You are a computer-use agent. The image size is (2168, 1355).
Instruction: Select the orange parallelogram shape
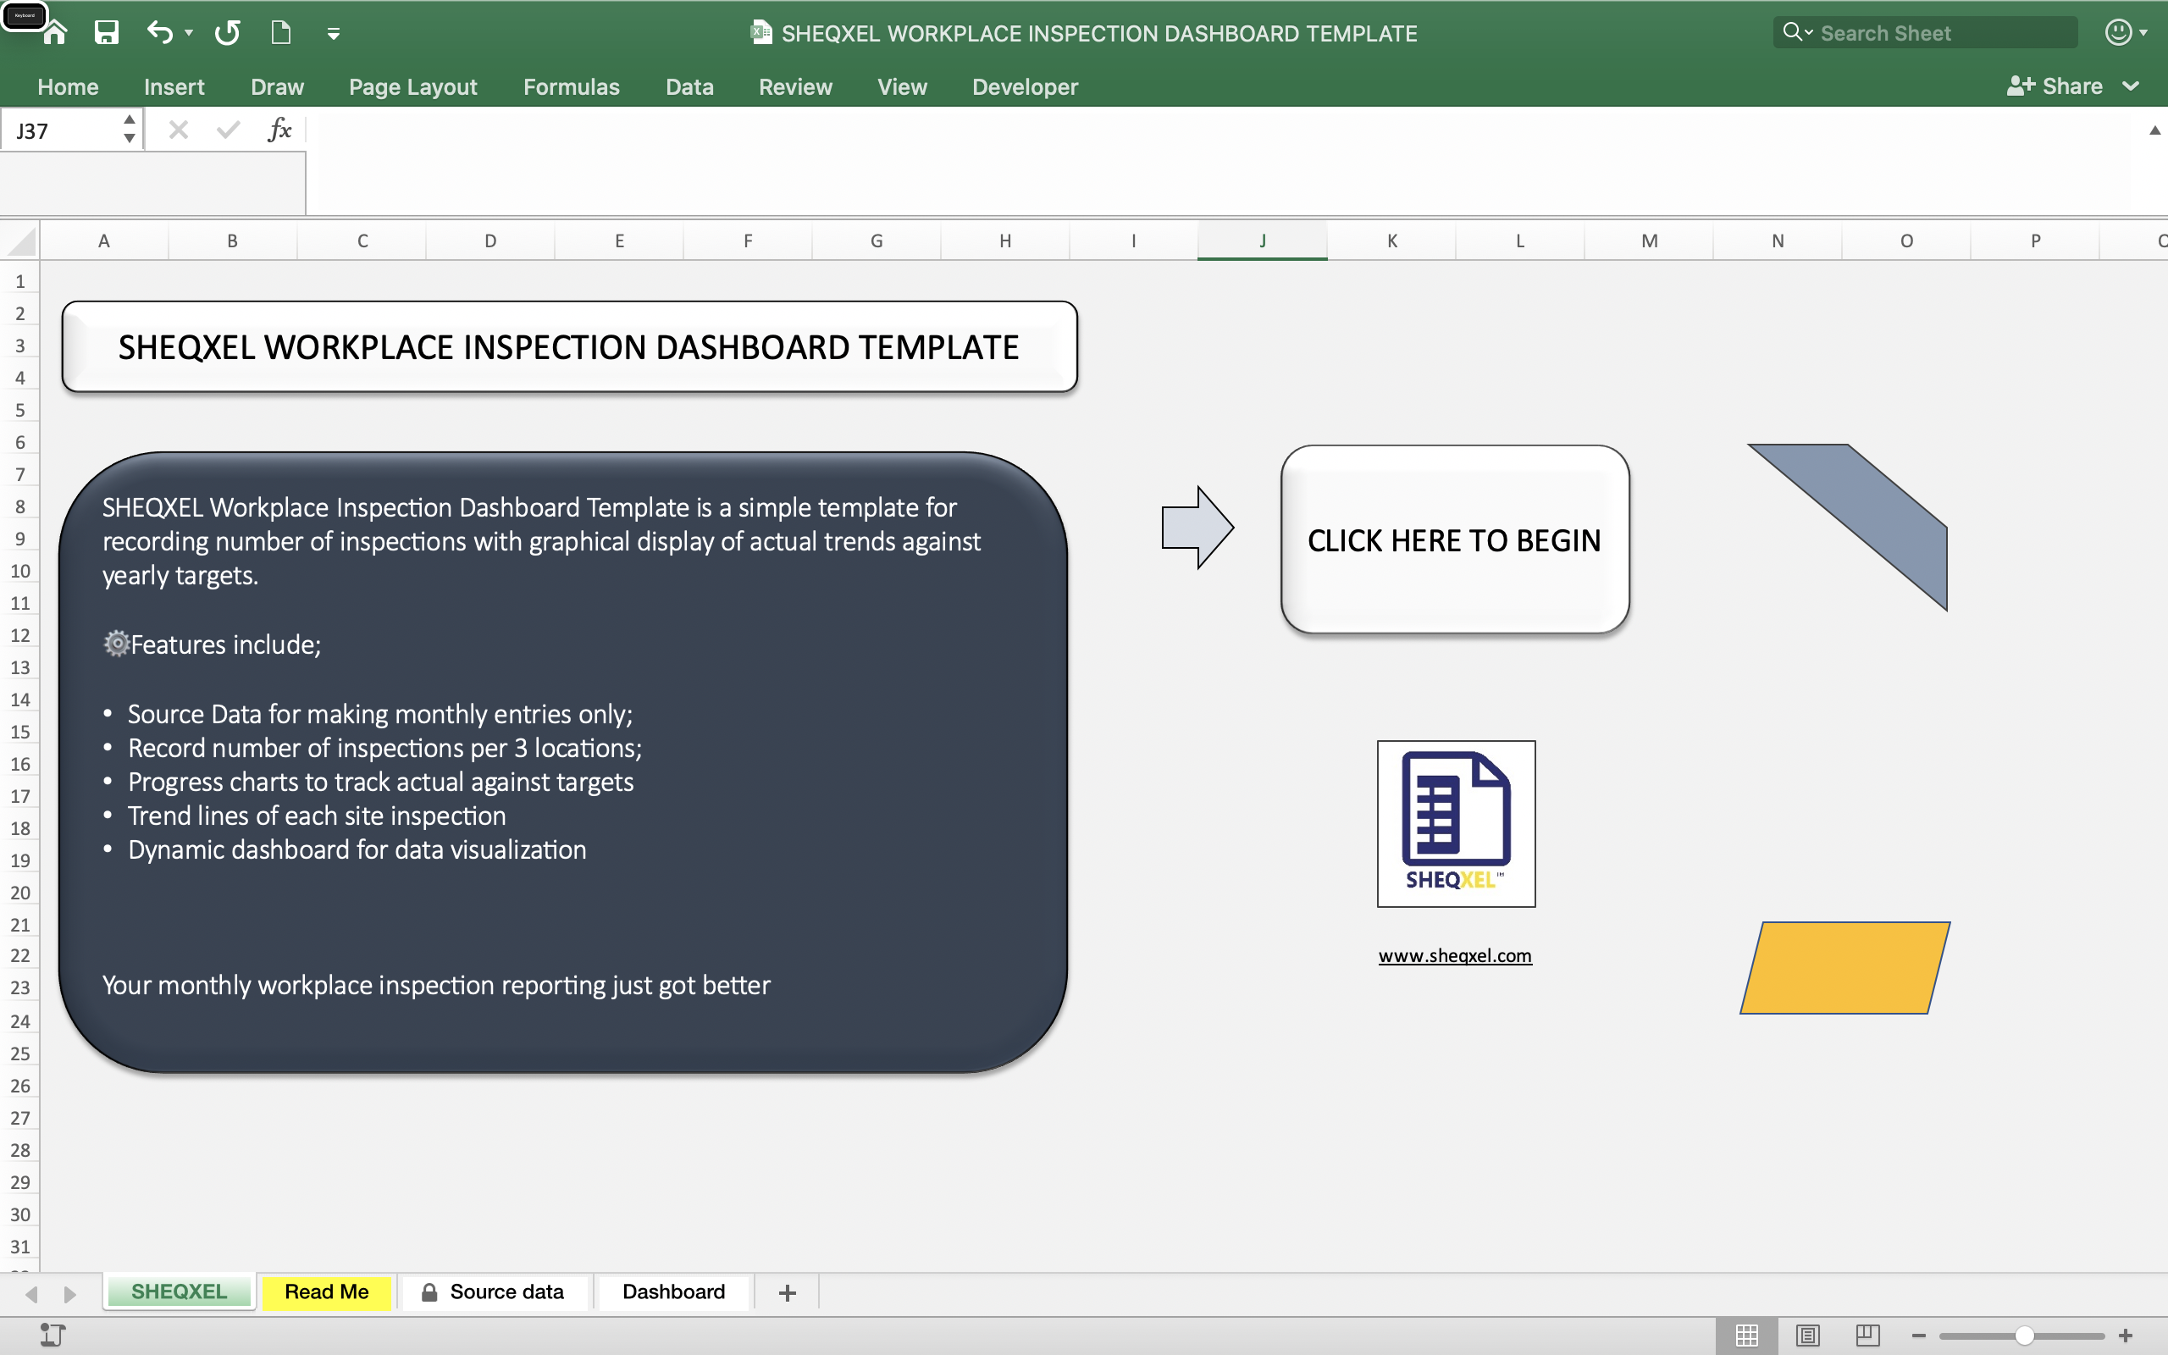[1845, 968]
